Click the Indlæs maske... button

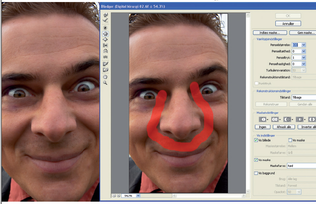point(270,33)
